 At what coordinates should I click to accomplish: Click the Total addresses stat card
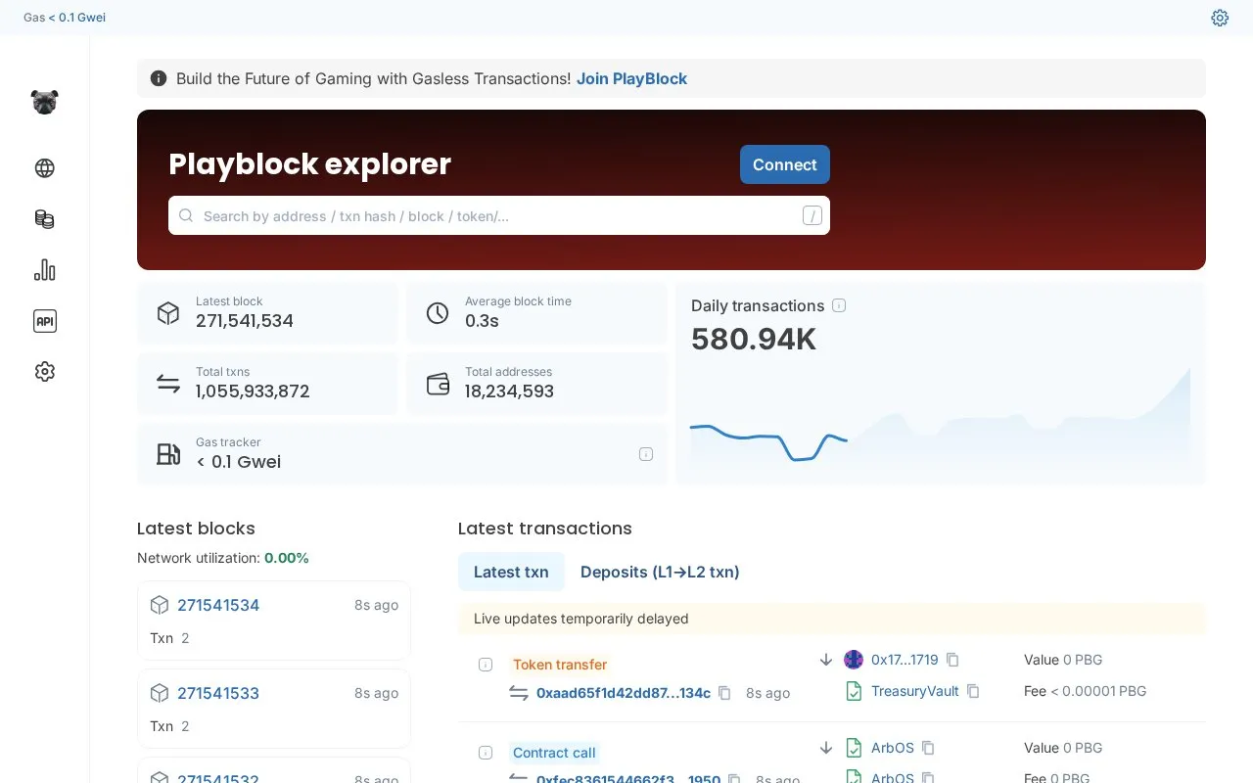(x=536, y=384)
